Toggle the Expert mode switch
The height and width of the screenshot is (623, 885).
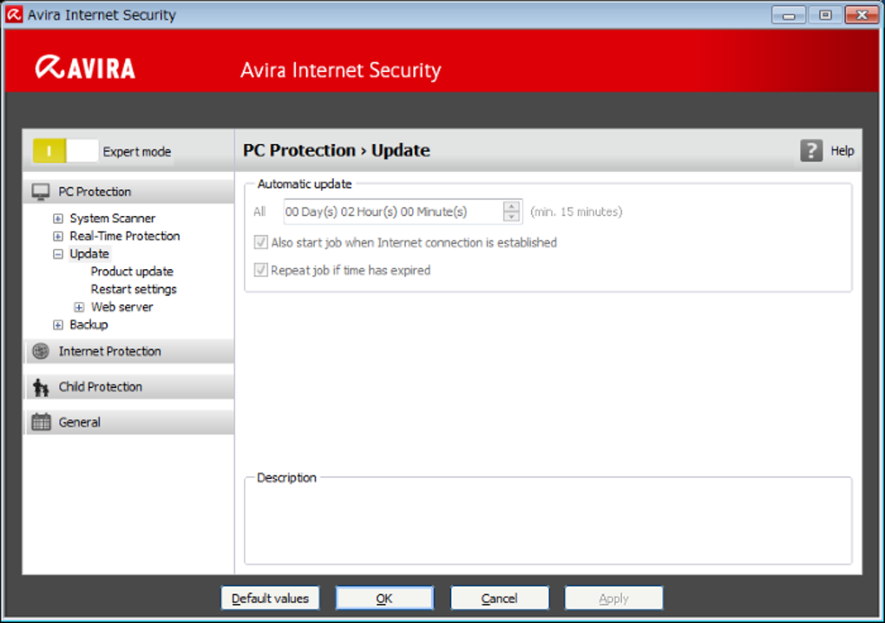point(65,151)
